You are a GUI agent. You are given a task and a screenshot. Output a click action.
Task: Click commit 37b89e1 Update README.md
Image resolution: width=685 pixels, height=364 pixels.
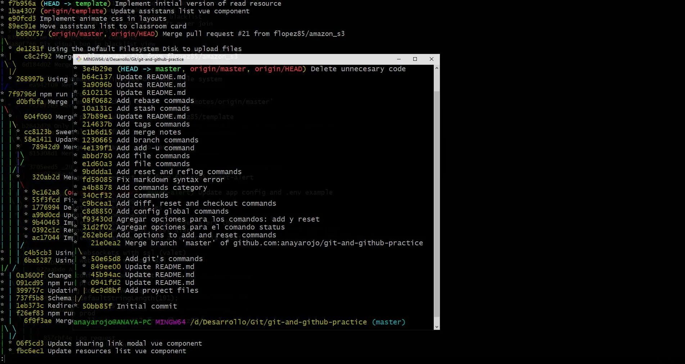click(134, 116)
